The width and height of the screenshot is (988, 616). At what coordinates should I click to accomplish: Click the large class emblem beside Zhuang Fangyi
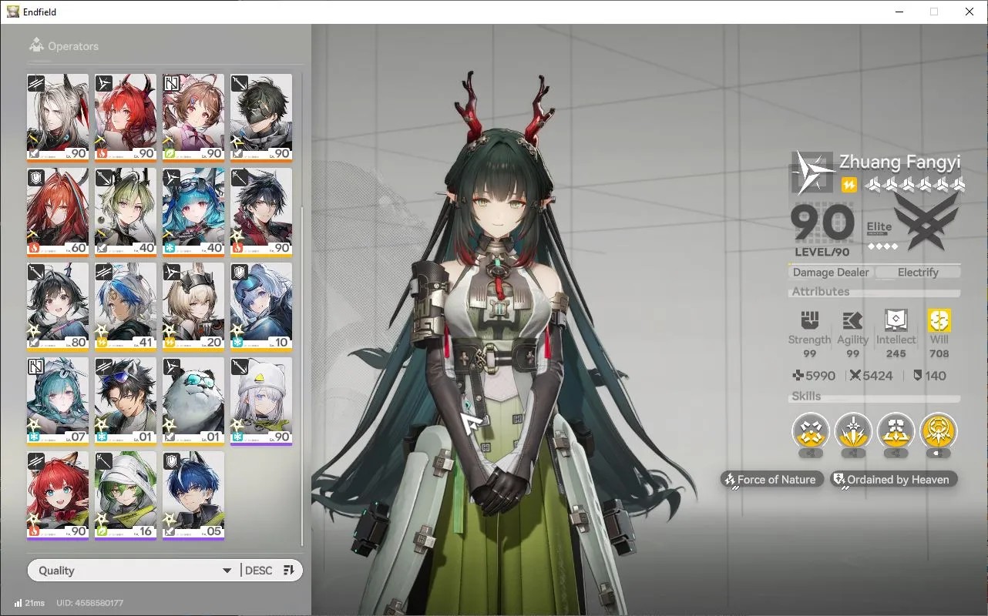[x=812, y=172]
